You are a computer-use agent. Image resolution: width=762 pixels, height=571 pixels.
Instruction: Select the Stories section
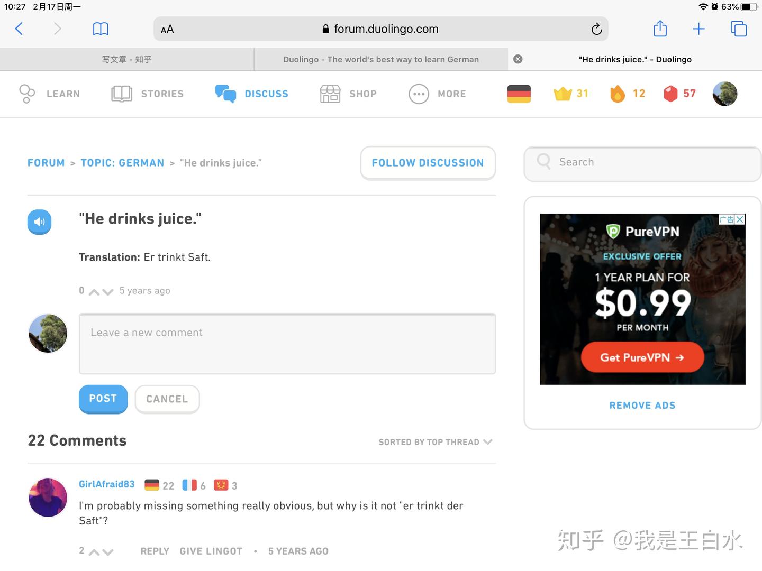[x=147, y=94]
